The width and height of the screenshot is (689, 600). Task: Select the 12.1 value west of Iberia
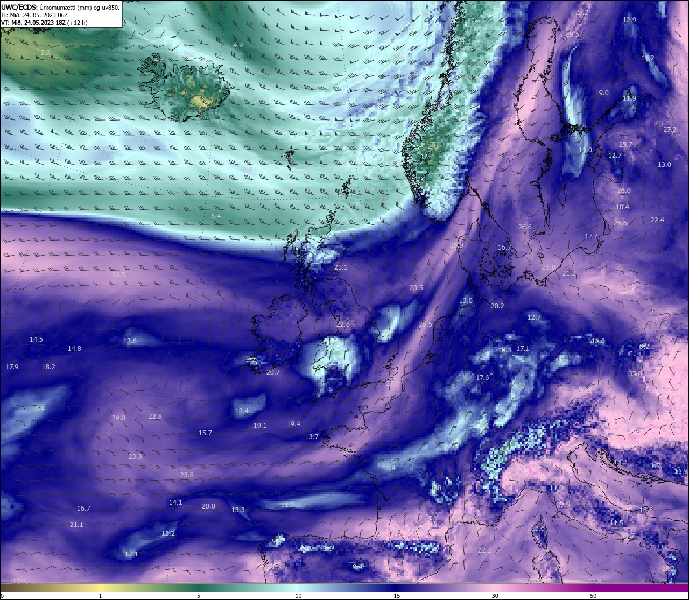[x=131, y=554]
